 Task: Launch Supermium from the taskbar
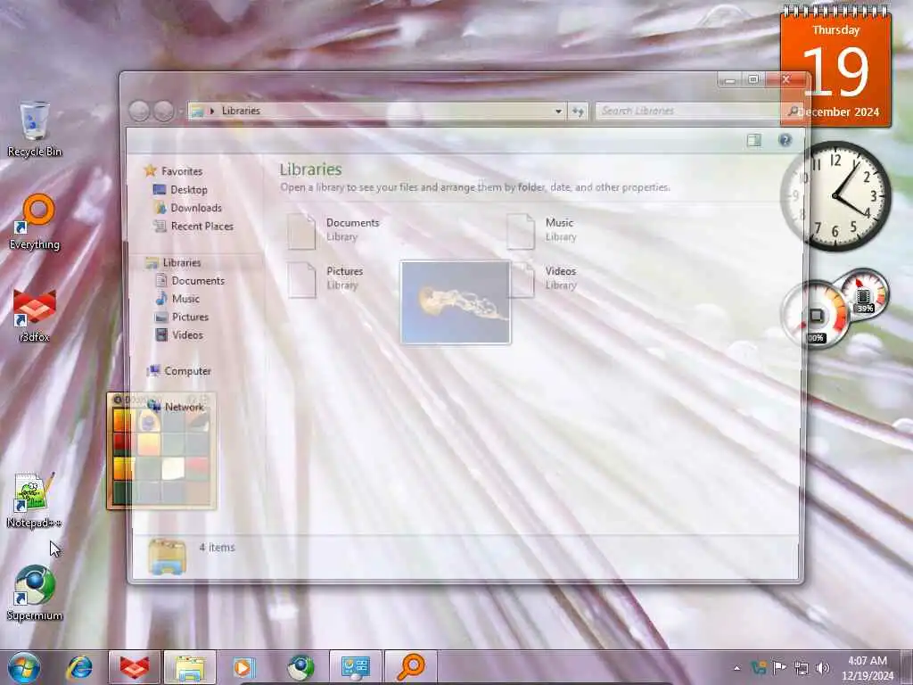(300, 667)
